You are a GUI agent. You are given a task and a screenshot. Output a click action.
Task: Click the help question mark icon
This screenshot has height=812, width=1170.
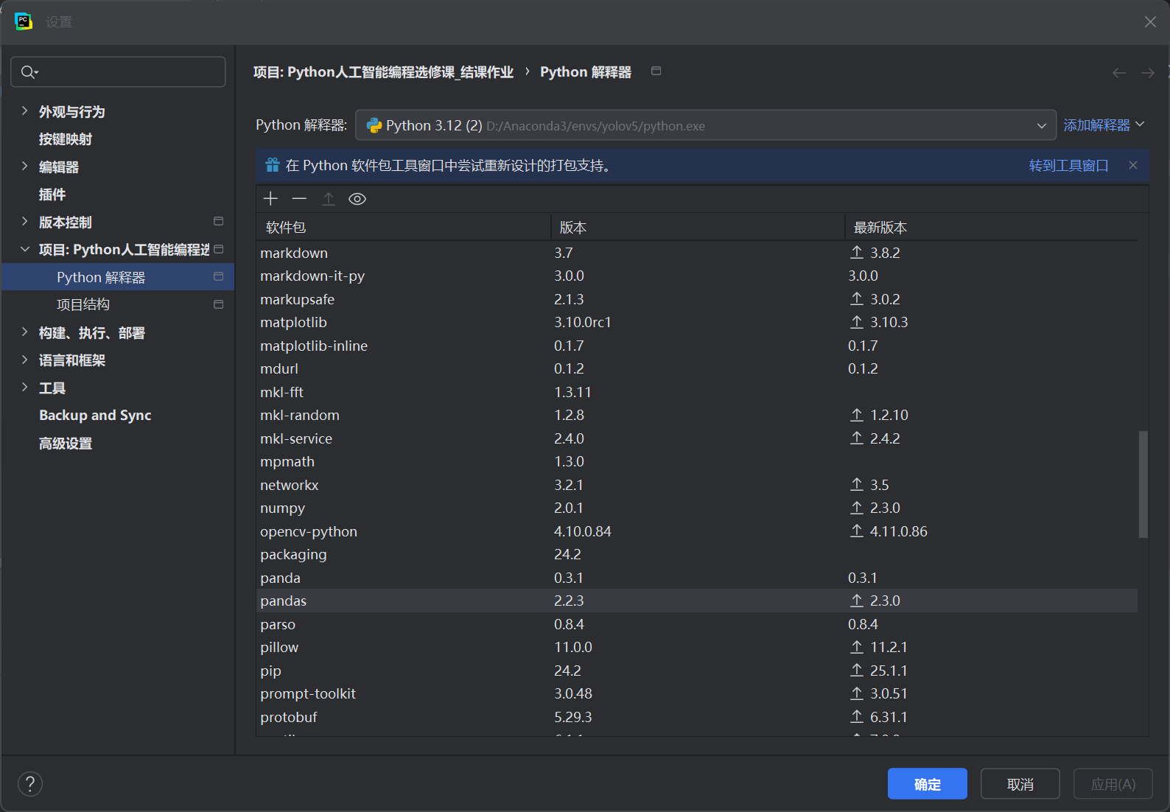pyautogui.click(x=30, y=784)
